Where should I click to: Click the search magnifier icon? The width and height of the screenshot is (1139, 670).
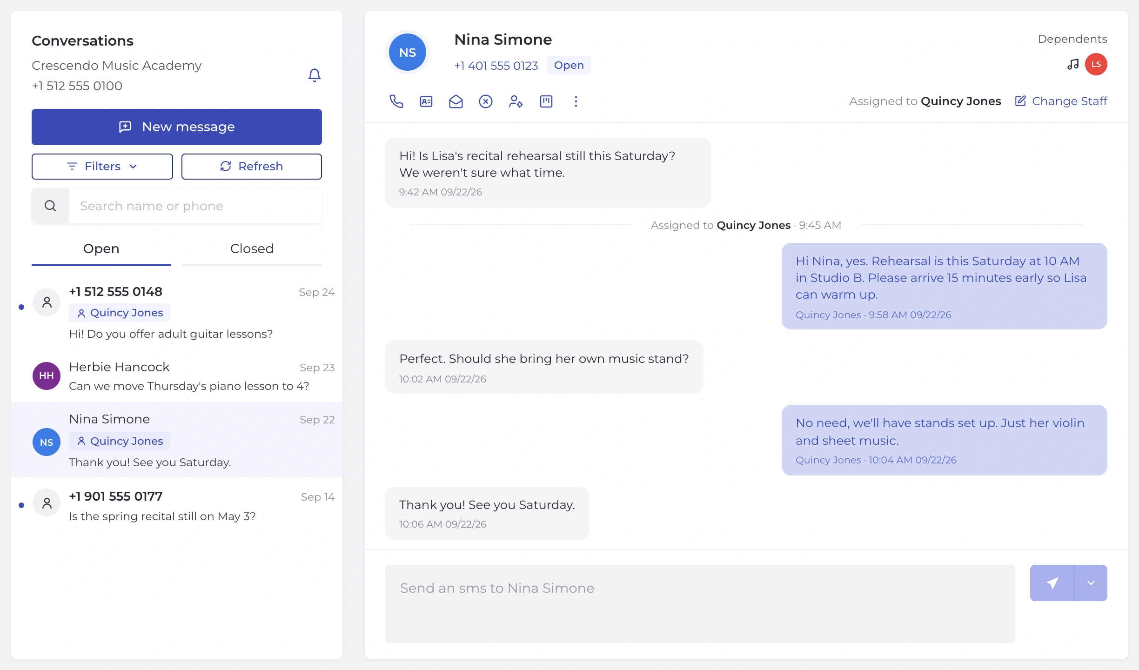point(50,206)
